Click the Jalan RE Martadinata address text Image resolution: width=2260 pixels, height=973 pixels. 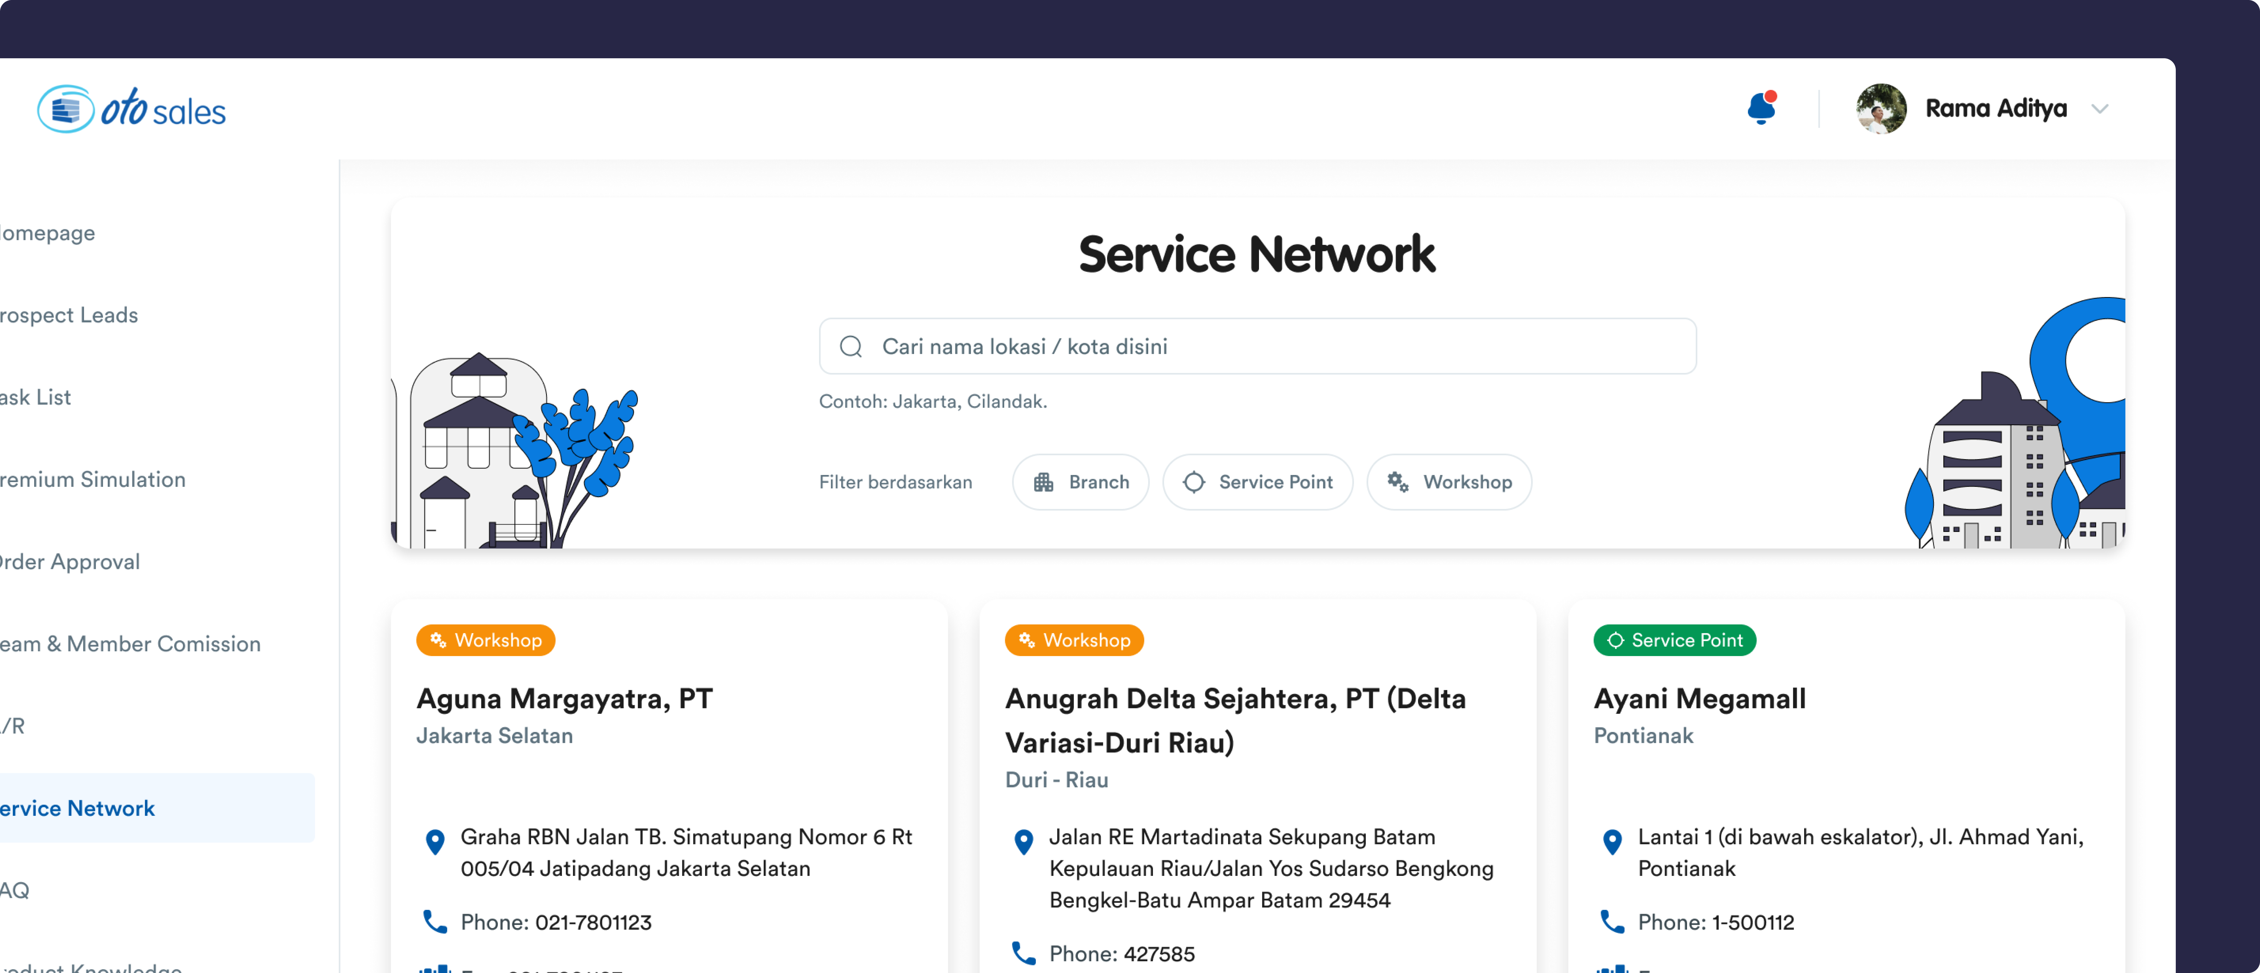click(1271, 869)
